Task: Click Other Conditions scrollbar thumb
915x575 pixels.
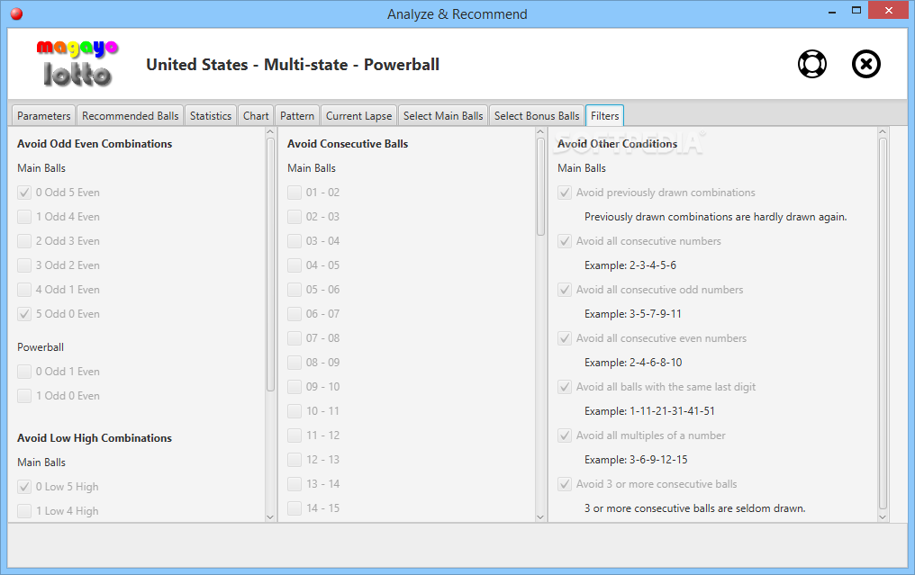Action: pos(883,324)
